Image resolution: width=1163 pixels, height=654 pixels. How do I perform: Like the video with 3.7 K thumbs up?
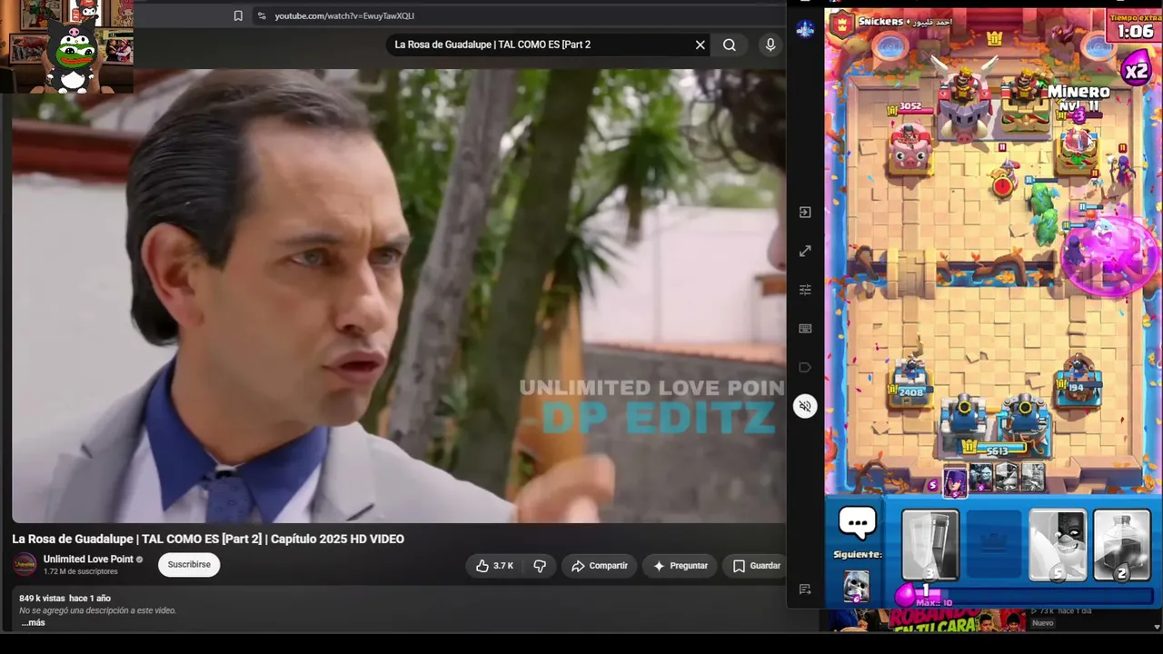494,566
